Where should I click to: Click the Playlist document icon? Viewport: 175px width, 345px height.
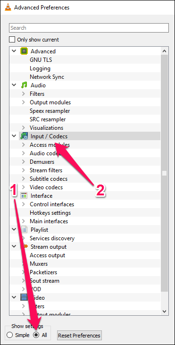(x=24, y=230)
